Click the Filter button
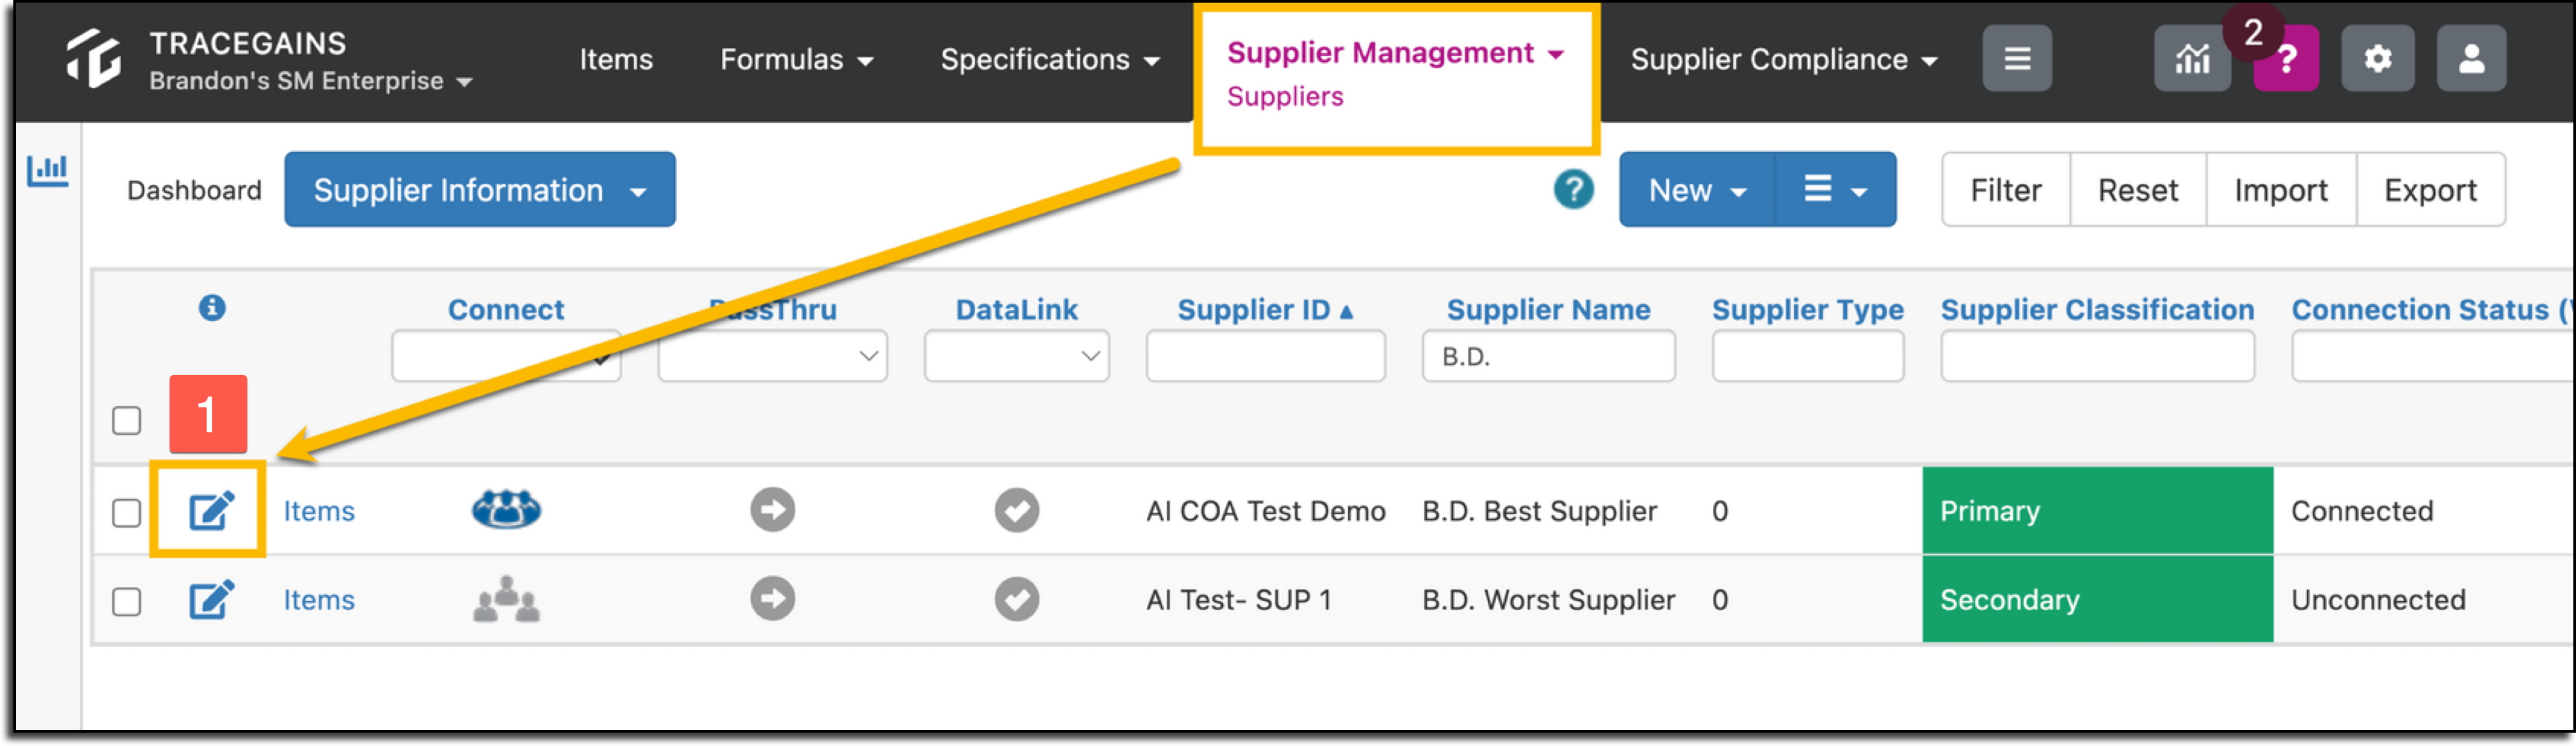 tap(2005, 189)
